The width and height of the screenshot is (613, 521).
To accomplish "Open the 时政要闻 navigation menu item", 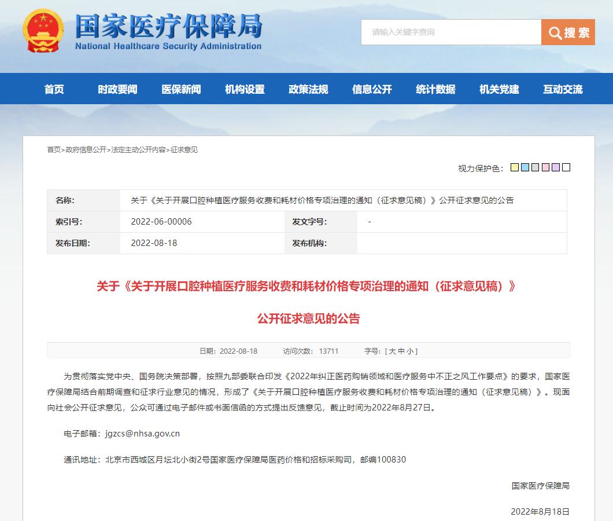I will pyautogui.click(x=120, y=89).
